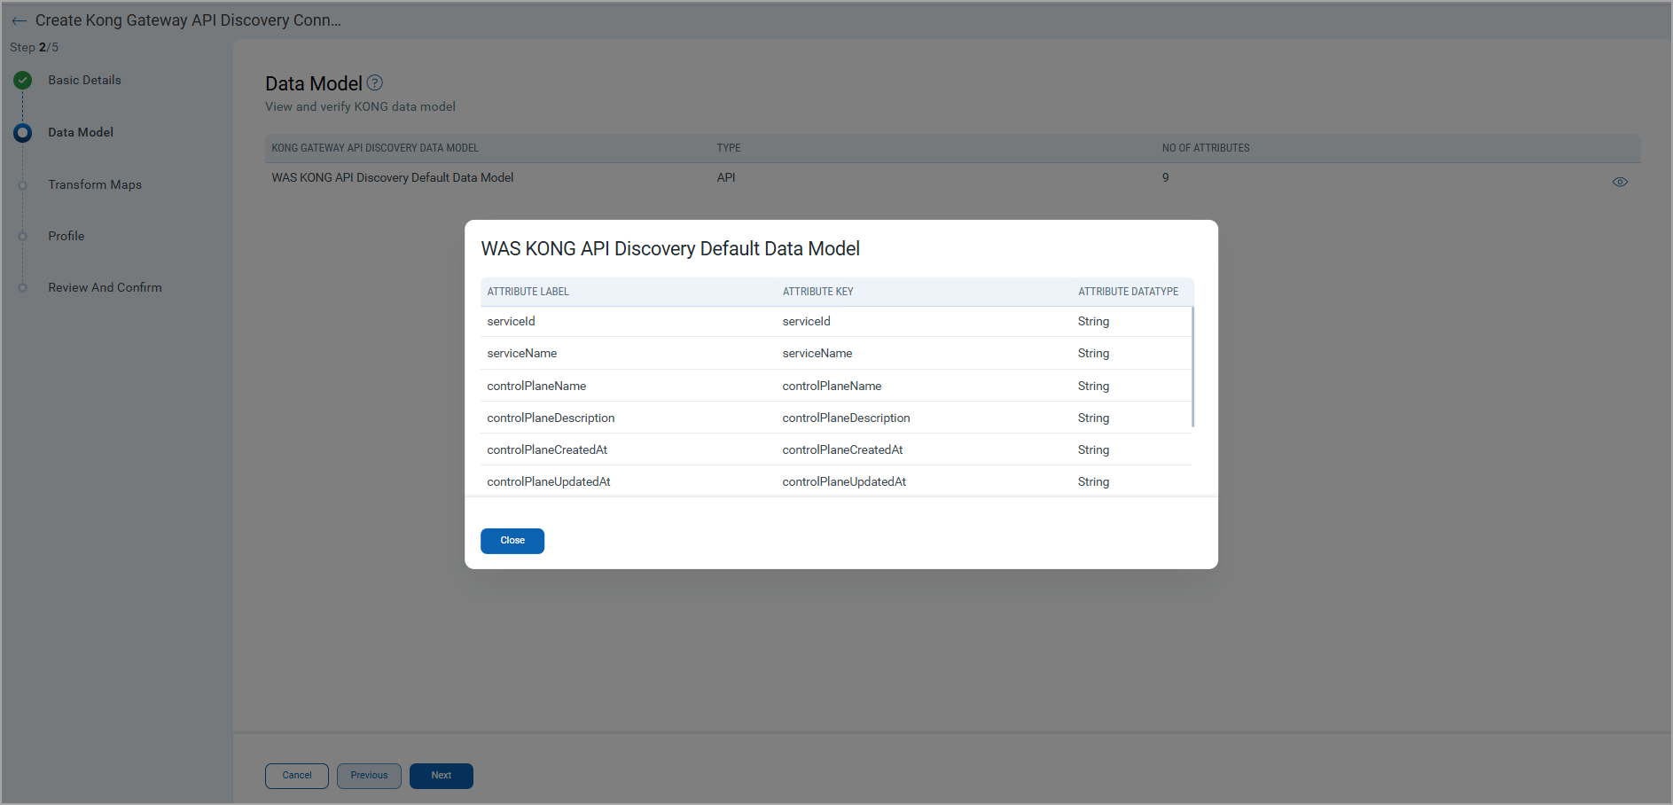Cancel the connector creation
The width and height of the screenshot is (1673, 805).
(297, 776)
